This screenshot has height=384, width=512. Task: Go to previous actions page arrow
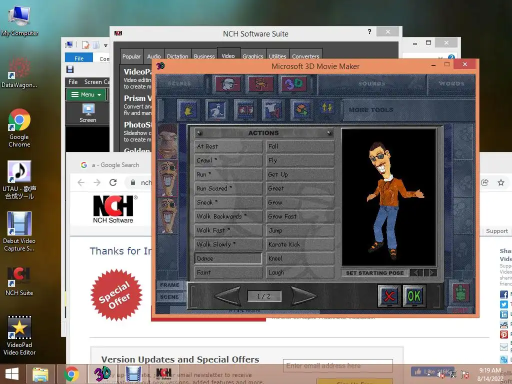pos(228,296)
